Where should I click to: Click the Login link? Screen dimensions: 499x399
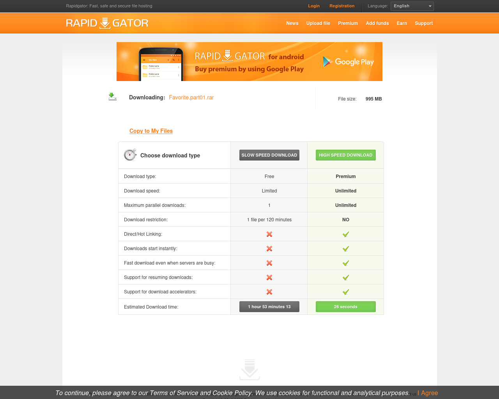[314, 6]
